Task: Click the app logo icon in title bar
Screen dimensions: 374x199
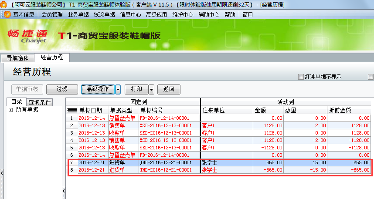Action: pyautogui.click(x=3, y=4)
